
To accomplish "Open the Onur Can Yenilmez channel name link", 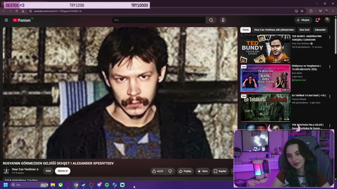I will [24, 169].
